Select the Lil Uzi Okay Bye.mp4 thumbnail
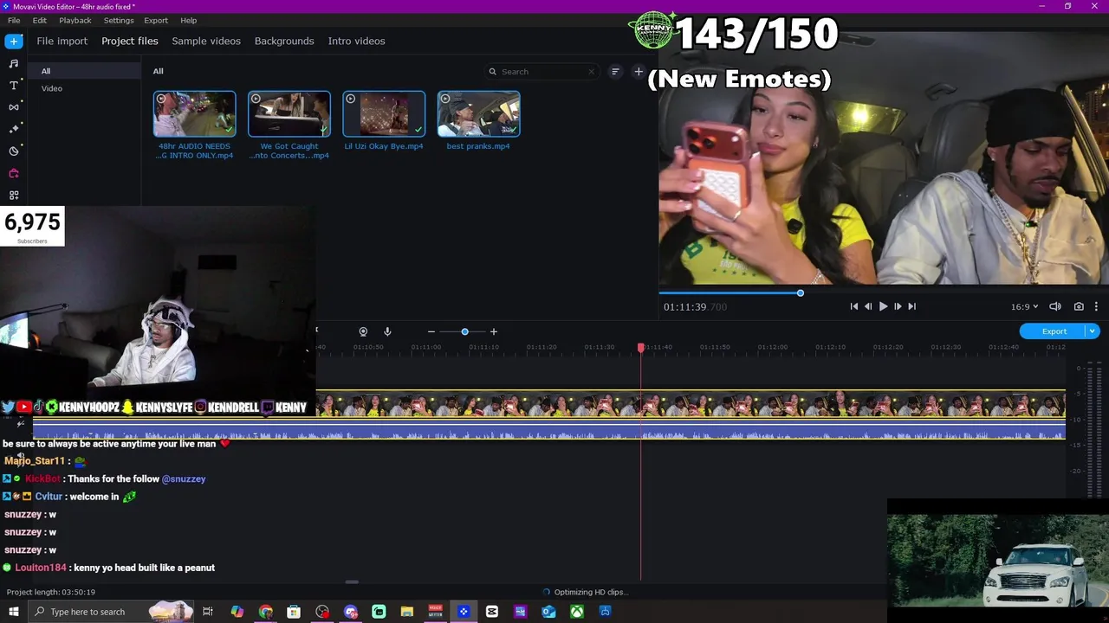This screenshot has width=1109, height=623. coord(384,114)
